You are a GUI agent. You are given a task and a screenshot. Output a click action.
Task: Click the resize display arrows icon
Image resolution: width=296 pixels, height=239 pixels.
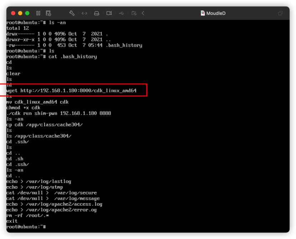85,13
